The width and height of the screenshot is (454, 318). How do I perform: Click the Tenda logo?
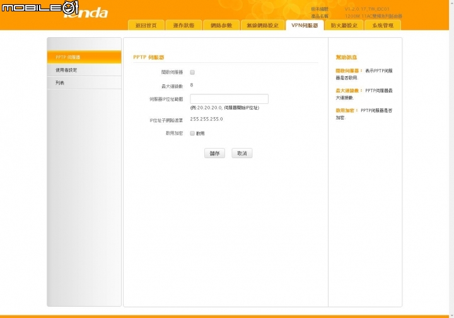(x=86, y=12)
